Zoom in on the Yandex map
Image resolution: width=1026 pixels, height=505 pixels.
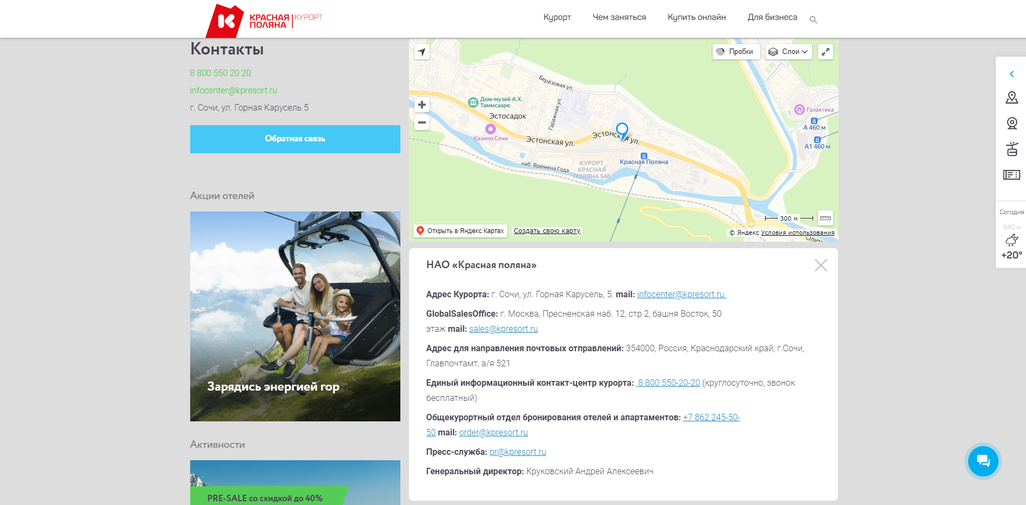click(x=422, y=105)
